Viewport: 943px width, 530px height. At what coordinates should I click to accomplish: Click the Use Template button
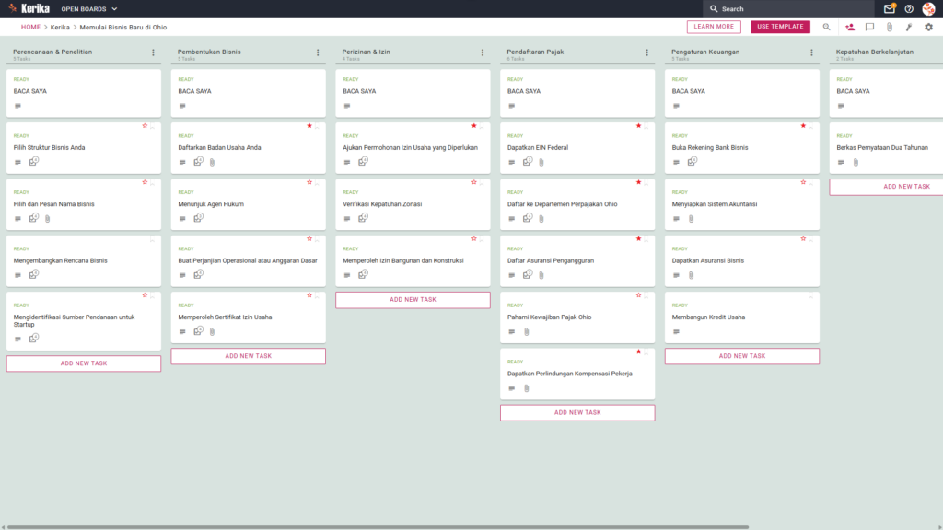coord(780,27)
